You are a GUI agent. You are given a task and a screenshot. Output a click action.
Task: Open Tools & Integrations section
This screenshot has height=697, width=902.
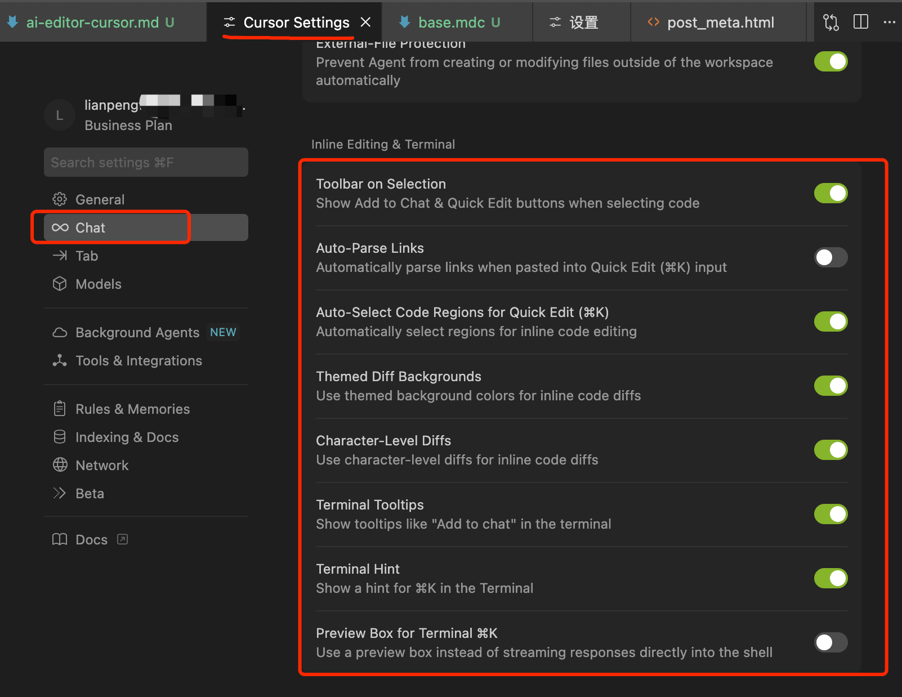click(x=146, y=360)
